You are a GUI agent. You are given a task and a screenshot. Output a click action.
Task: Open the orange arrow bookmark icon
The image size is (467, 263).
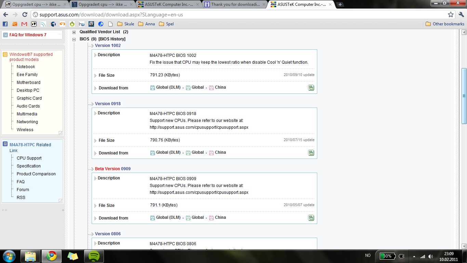pos(63,24)
